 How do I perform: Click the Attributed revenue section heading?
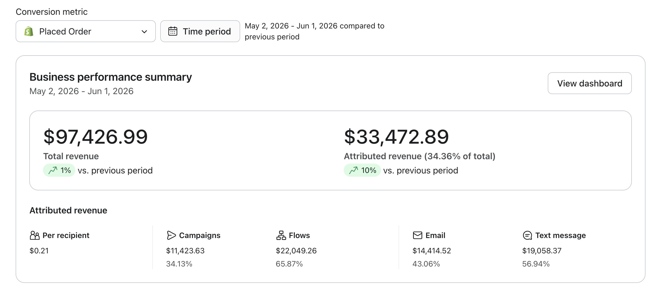tap(68, 210)
